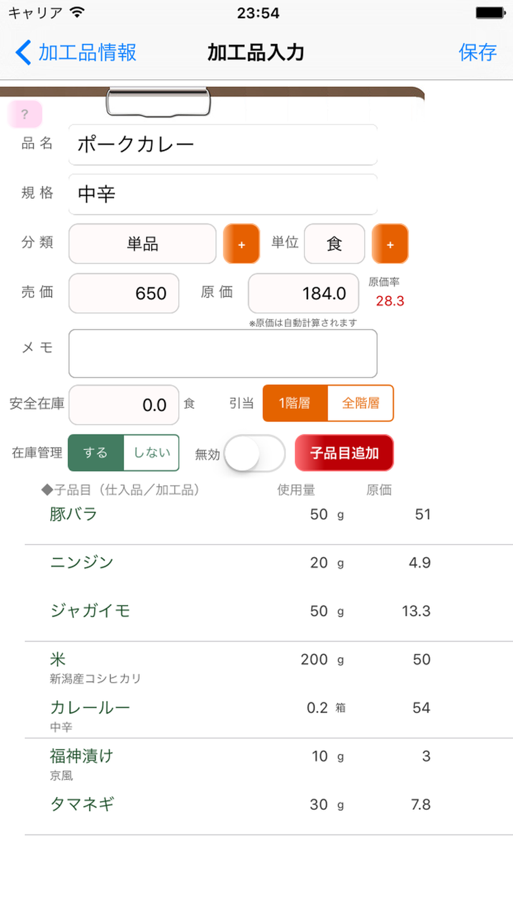The height and width of the screenshot is (913, 513).
Task: Tap the empty メモ text box
Action: pos(223,354)
